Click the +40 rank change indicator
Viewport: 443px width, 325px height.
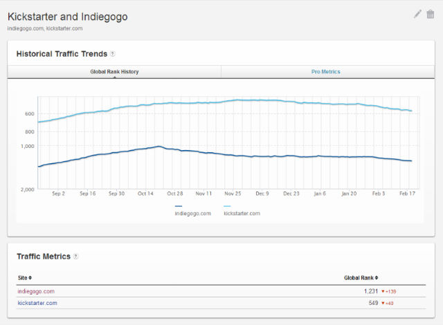[x=388, y=304]
